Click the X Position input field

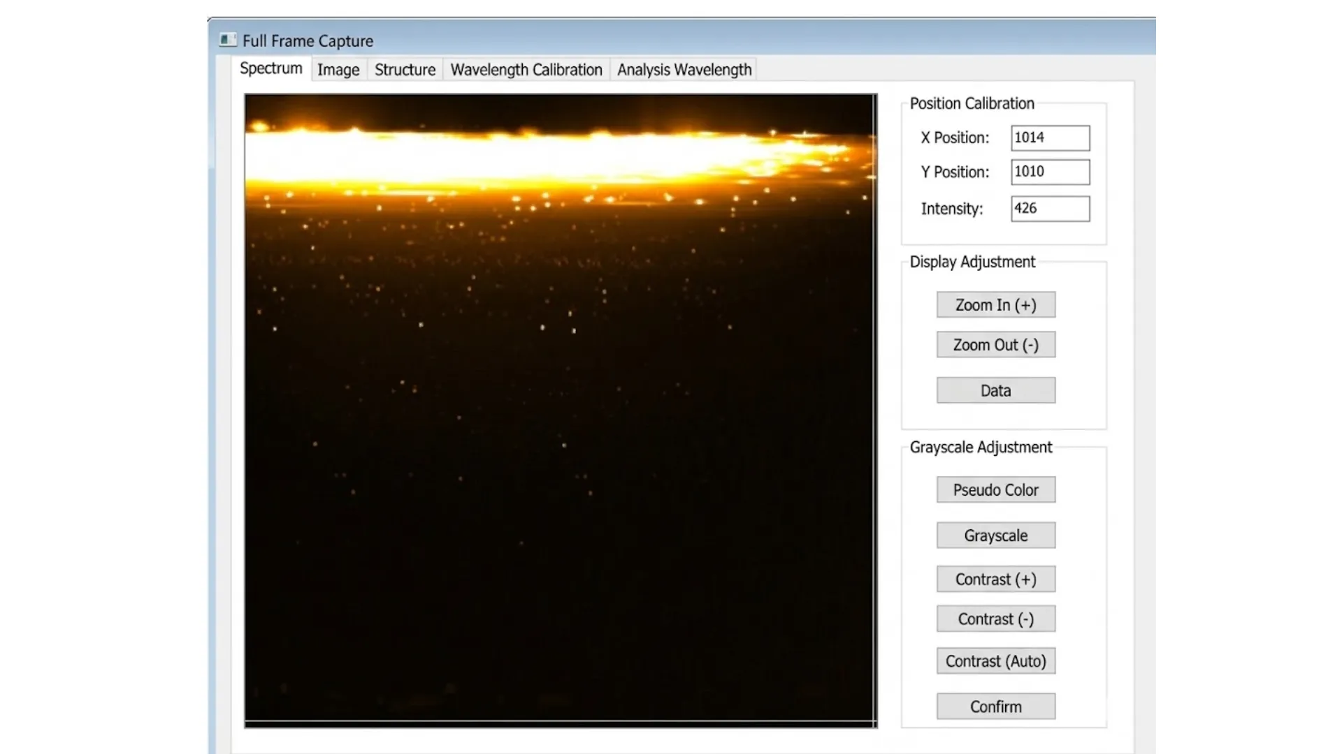point(1050,138)
